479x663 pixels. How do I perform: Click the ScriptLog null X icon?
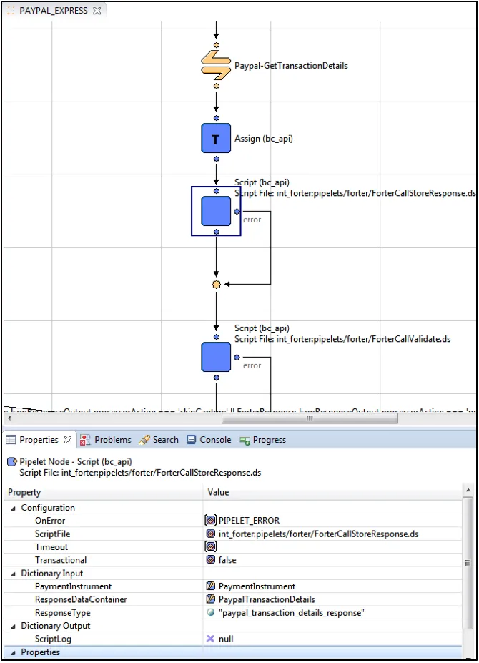click(210, 639)
